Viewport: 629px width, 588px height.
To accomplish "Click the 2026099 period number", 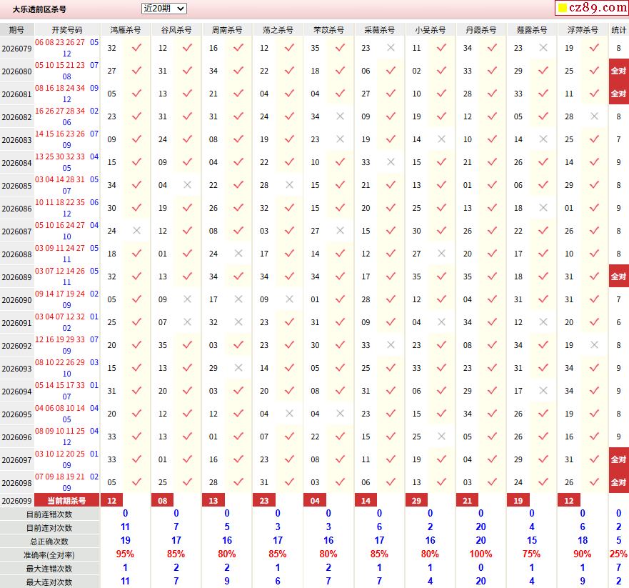I will [x=17, y=501].
